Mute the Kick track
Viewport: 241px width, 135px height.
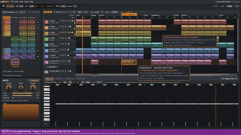(63, 21)
